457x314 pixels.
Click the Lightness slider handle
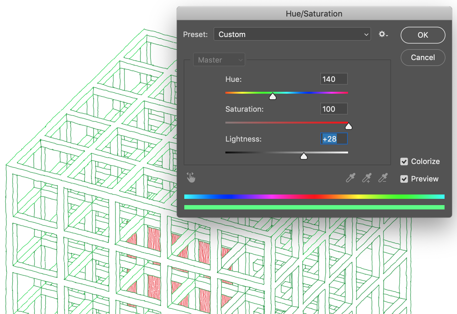[304, 156]
